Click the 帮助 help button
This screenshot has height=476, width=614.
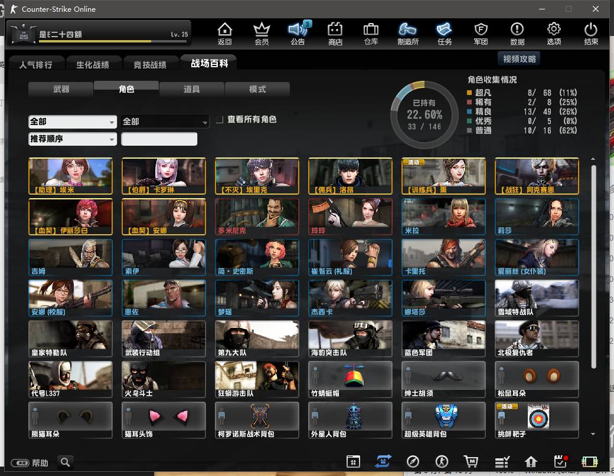(30, 463)
